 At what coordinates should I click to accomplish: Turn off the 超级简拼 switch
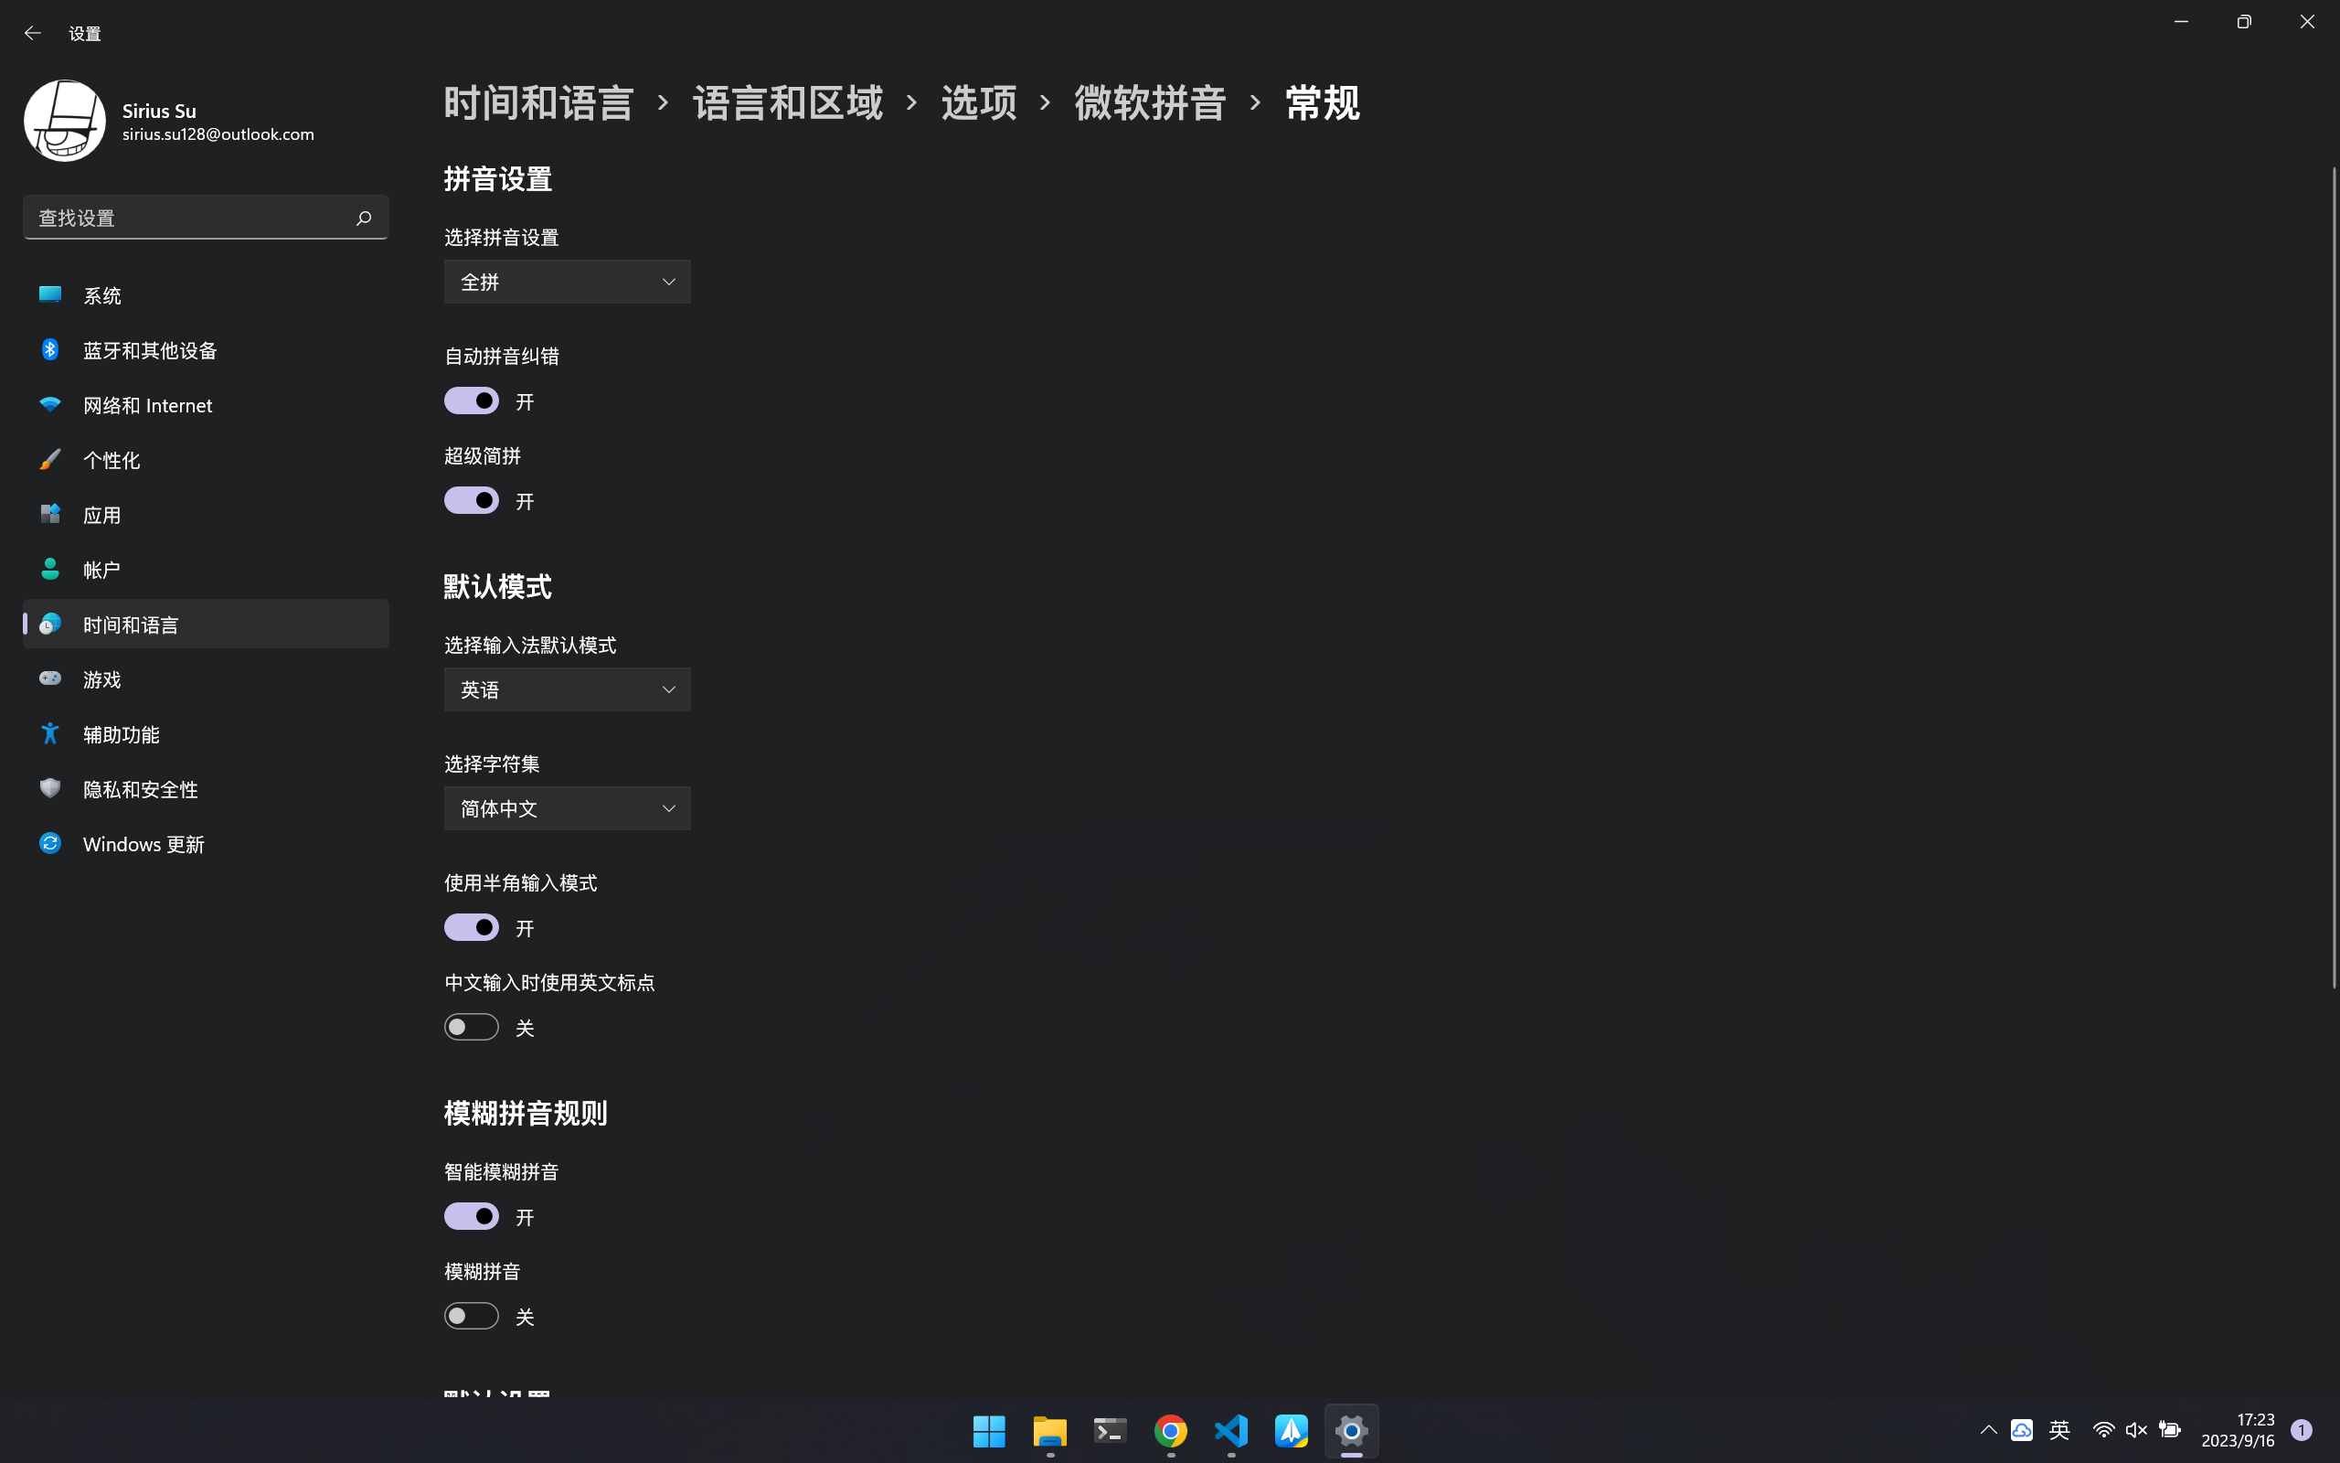pos(471,499)
